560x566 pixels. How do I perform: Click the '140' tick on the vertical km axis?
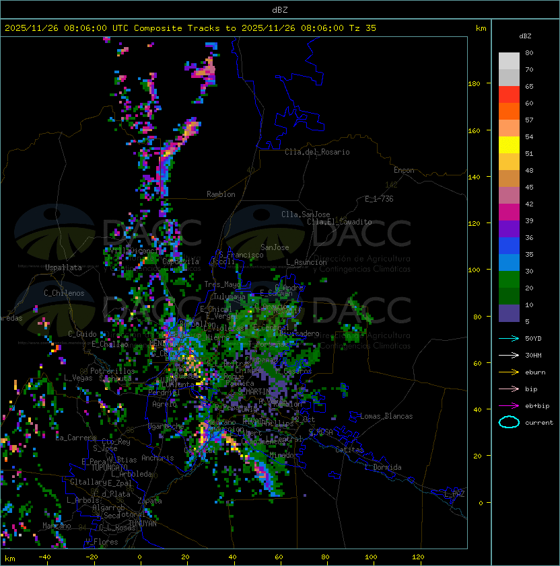[x=474, y=177]
